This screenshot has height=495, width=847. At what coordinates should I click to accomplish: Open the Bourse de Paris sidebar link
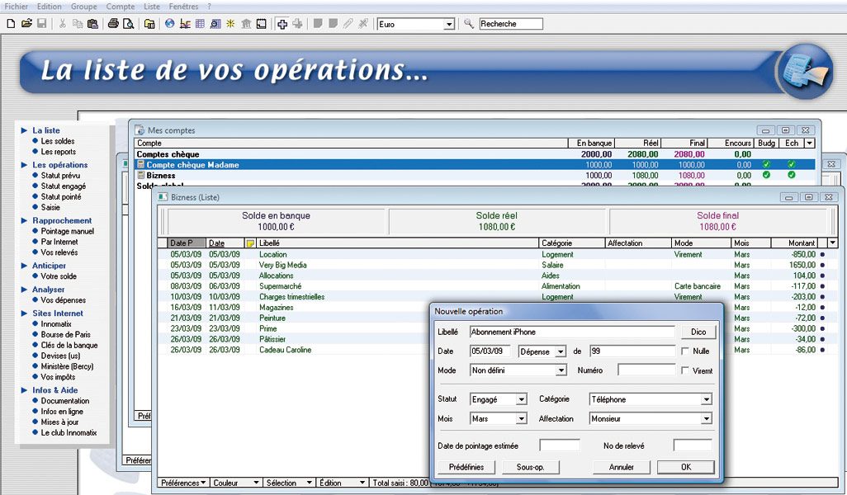(65, 334)
